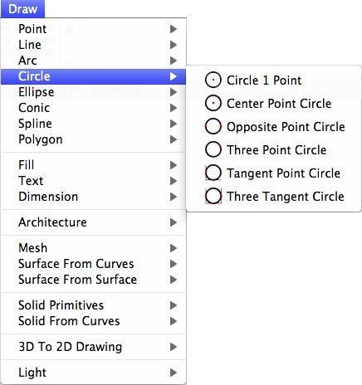The height and width of the screenshot is (385, 362).
Task: Expand the Light submenu arrow
Action: click(x=174, y=373)
